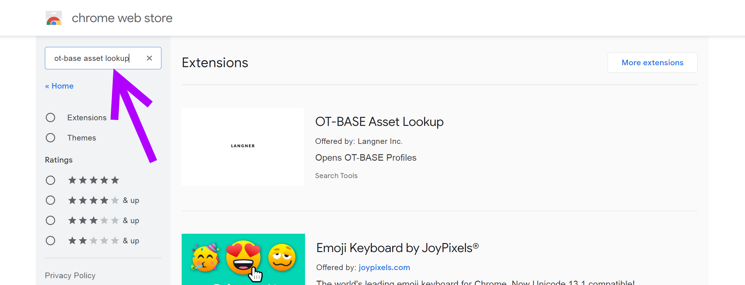
Task: Click the 'Ratings' filter heading
Action: (x=59, y=160)
